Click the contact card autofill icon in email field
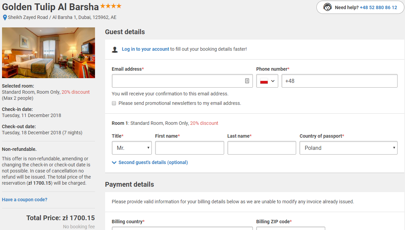The image size is (405, 230). click(247, 81)
